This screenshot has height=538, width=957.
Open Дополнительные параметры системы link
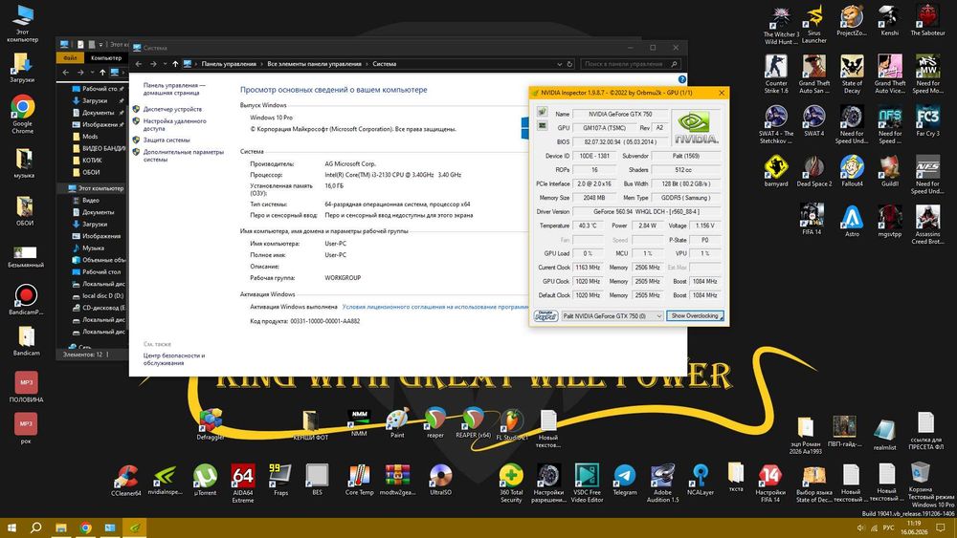pos(183,156)
